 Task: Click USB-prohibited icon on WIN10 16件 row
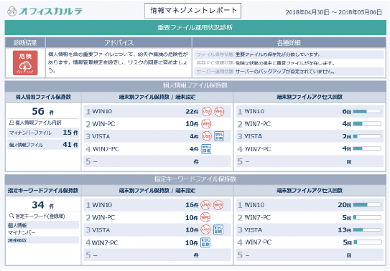205,205
